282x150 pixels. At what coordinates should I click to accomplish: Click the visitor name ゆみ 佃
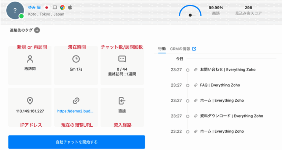34,8
